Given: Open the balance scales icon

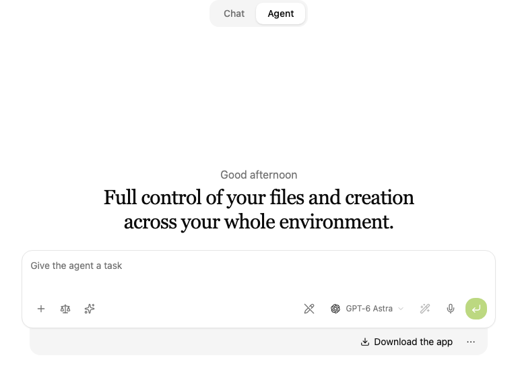Looking at the screenshot, I should click(65, 309).
